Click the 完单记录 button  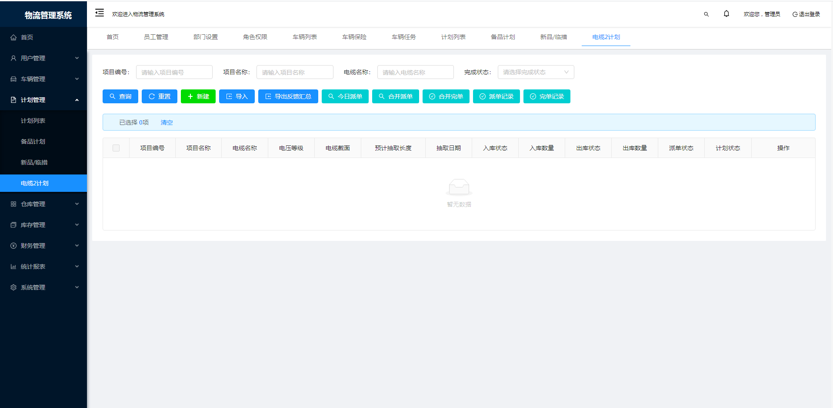[x=547, y=96]
